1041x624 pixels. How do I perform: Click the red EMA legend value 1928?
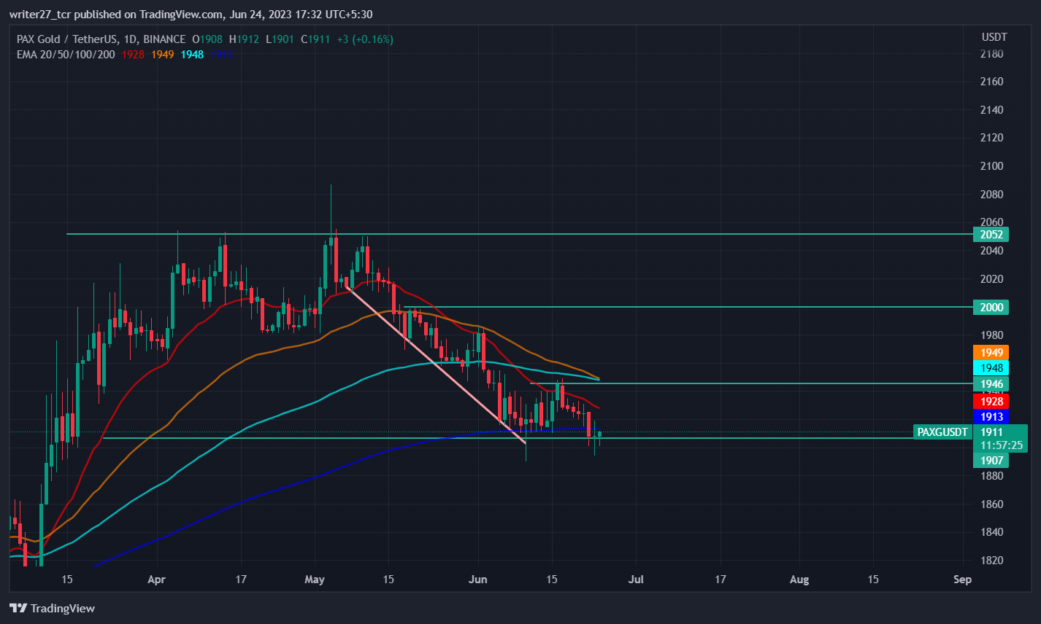tap(133, 55)
